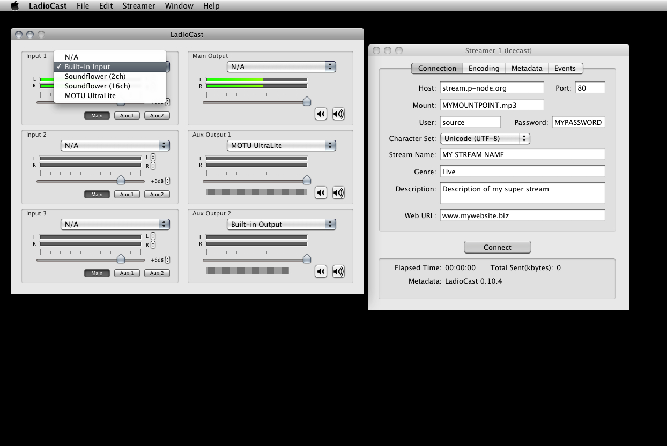The image size is (667, 446).
Task: Open the Events tab
Action: pos(565,69)
